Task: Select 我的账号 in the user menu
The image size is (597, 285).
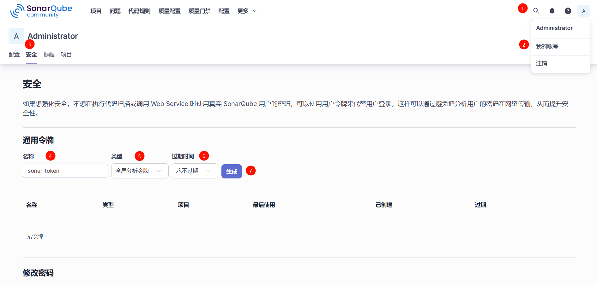Action: (x=547, y=47)
